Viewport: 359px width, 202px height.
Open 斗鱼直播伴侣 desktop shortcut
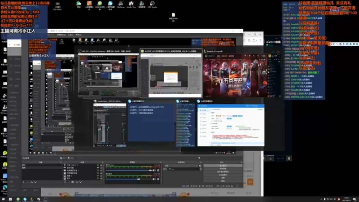pyautogui.click(x=89, y=5)
